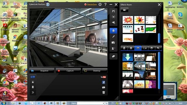Select the train station billboards scene thumbnail

pos(139,66)
